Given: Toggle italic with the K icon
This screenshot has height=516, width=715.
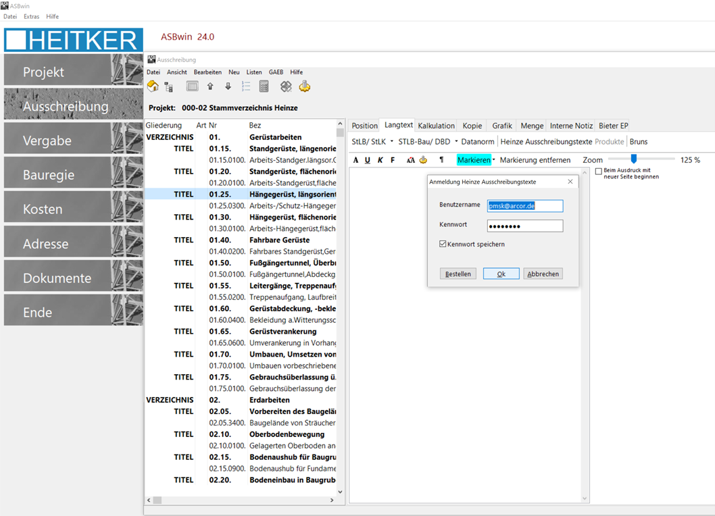Looking at the screenshot, I should click(380, 160).
